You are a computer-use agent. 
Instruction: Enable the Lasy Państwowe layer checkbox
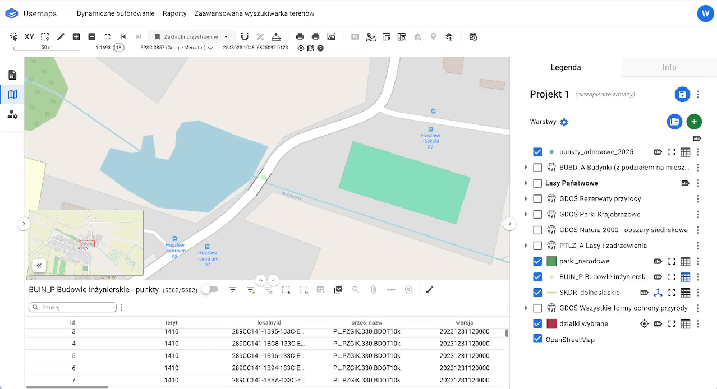point(537,183)
